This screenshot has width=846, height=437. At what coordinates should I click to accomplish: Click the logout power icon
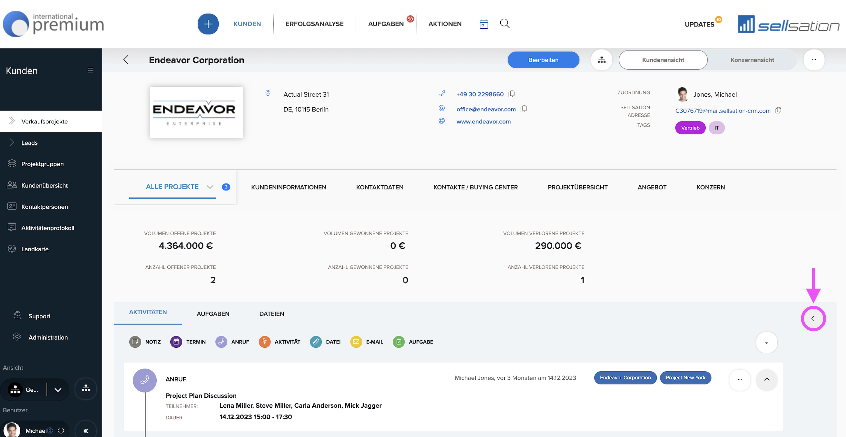(x=61, y=431)
